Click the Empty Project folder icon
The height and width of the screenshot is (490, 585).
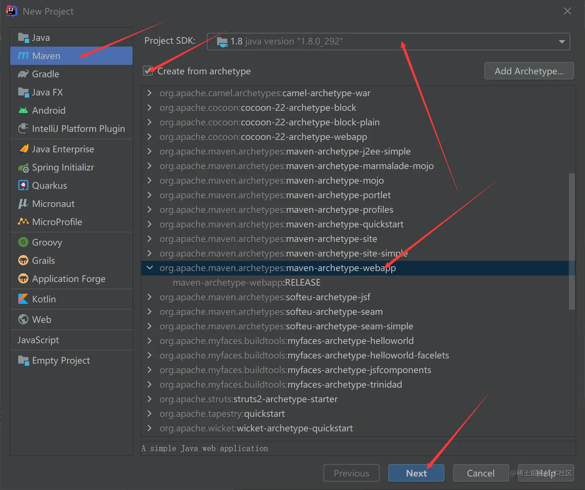pyautogui.click(x=23, y=361)
